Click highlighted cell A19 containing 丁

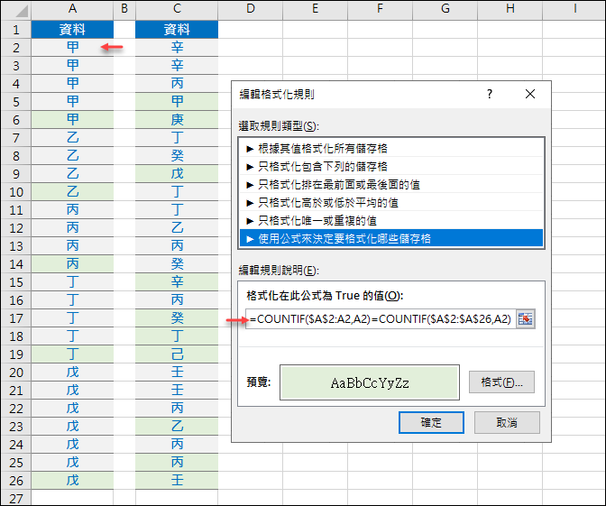[72, 354]
